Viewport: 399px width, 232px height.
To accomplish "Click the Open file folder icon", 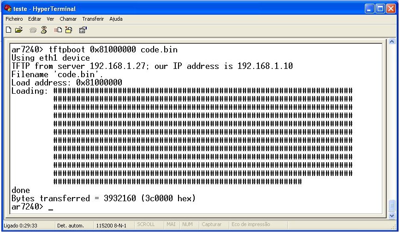I will (x=18, y=30).
